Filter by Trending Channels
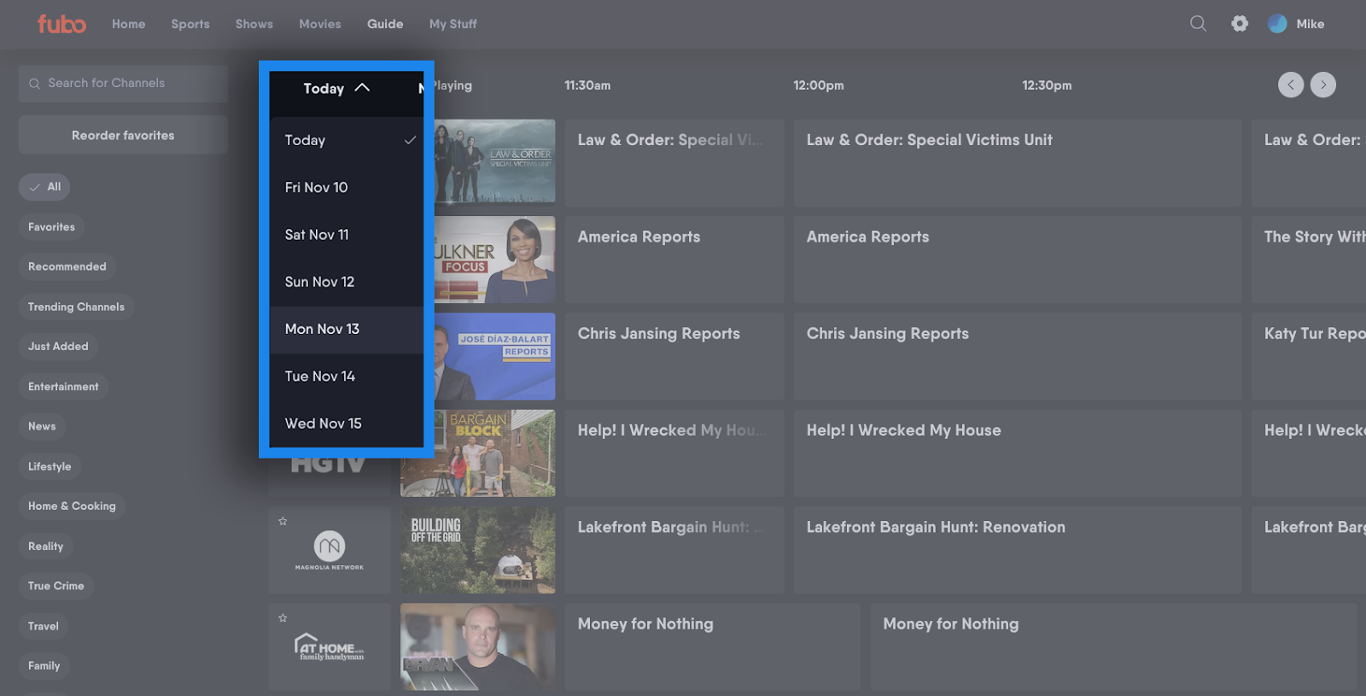This screenshot has height=696, width=1366. click(x=76, y=307)
